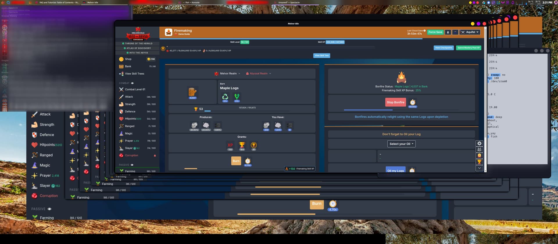Toggle the large PASSIVE eye in the background sidebar
The height and width of the screenshot is (244, 558).
point(49,209)
